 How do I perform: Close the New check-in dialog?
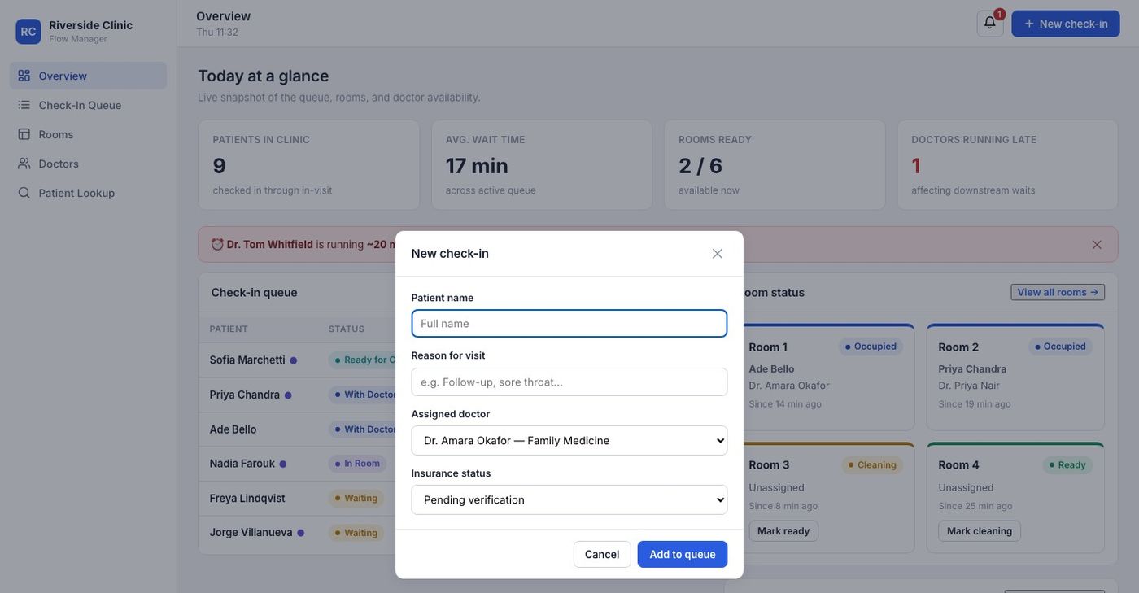click(x=718, y=254)
